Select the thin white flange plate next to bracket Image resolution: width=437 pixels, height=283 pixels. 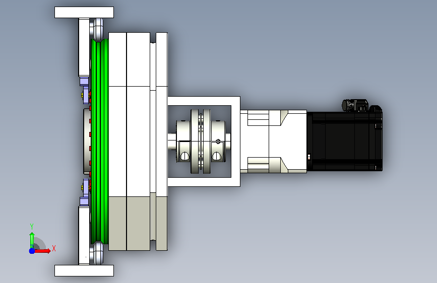[162, 141]
